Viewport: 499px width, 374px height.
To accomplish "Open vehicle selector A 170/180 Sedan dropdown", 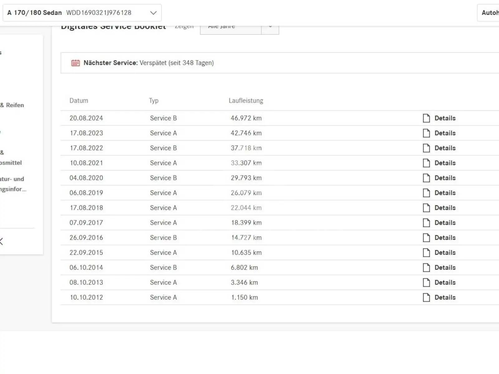I will (x=82, y=13).
